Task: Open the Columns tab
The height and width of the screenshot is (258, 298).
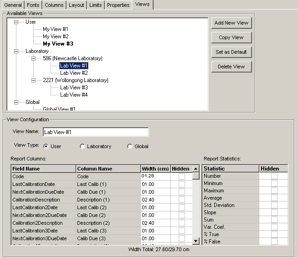Action: pos(54,5)
